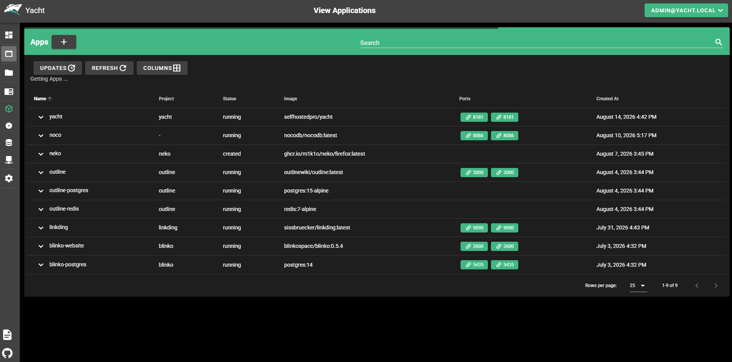Go to the next page of apps

[716, 286]
